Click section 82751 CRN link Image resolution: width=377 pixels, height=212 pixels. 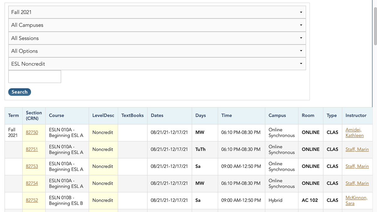pyautogui.click(x=32, y=149)
